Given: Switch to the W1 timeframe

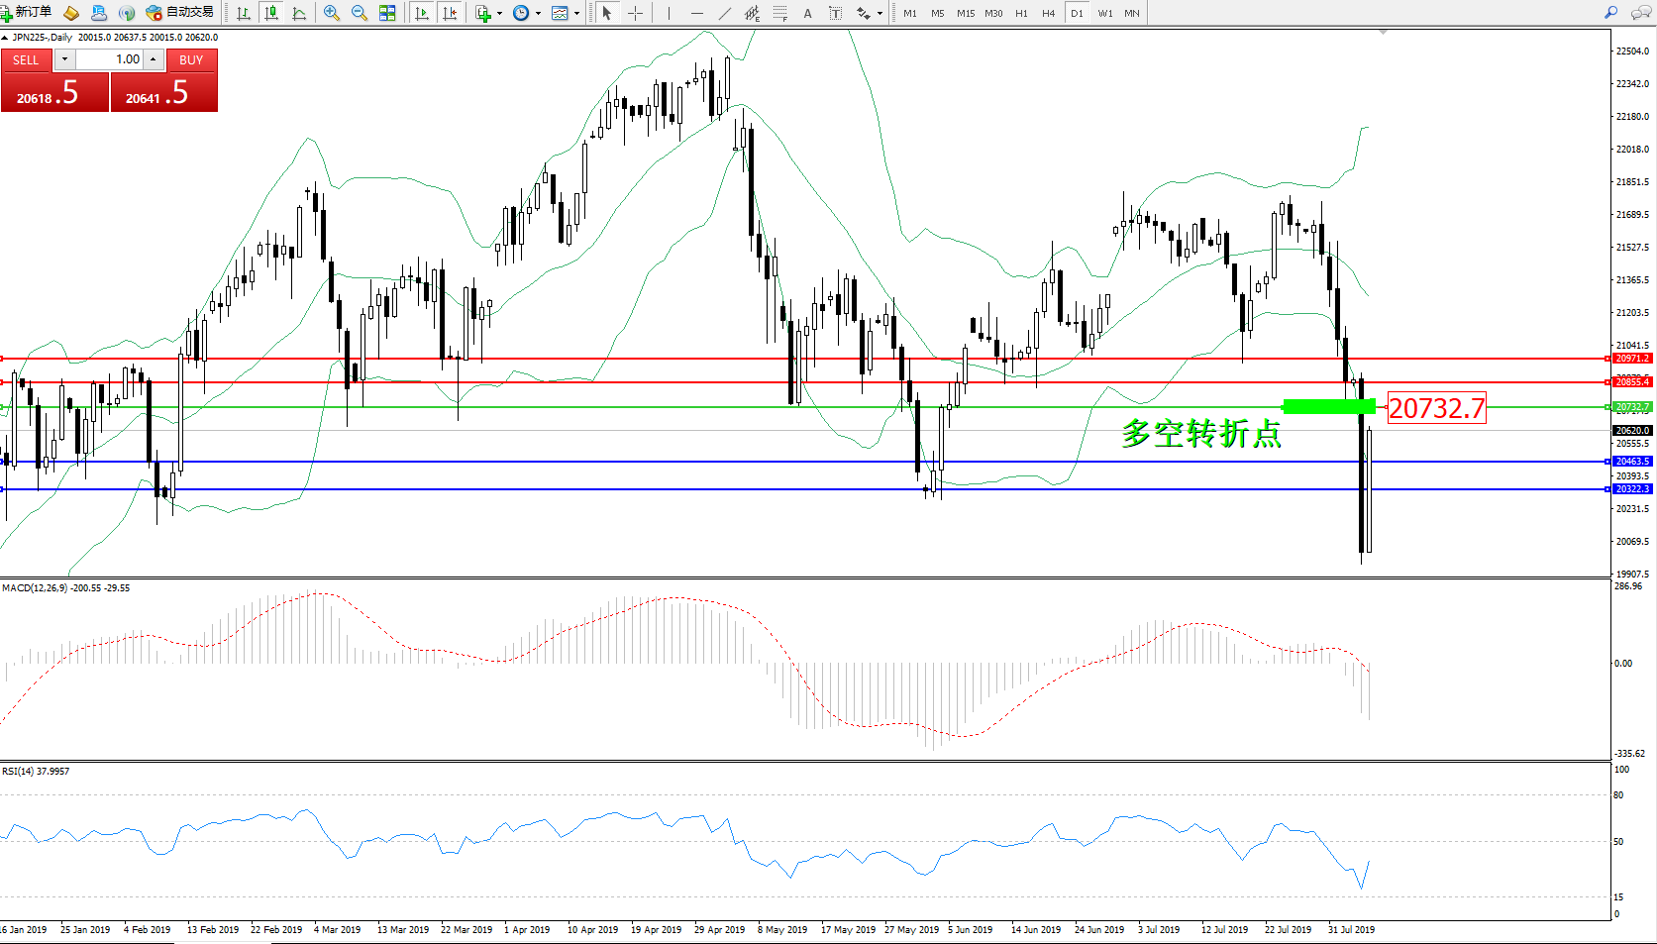Looking at the screenshot, I should coord(1104,13).
